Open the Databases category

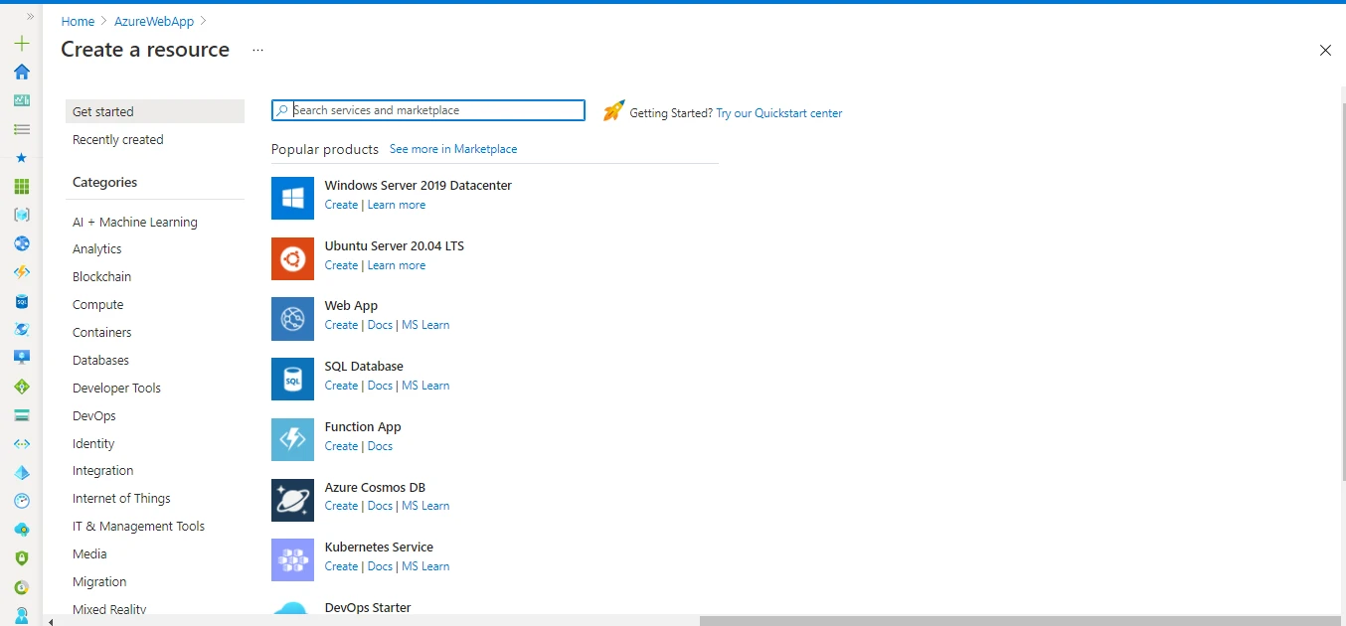coord(99,360)
